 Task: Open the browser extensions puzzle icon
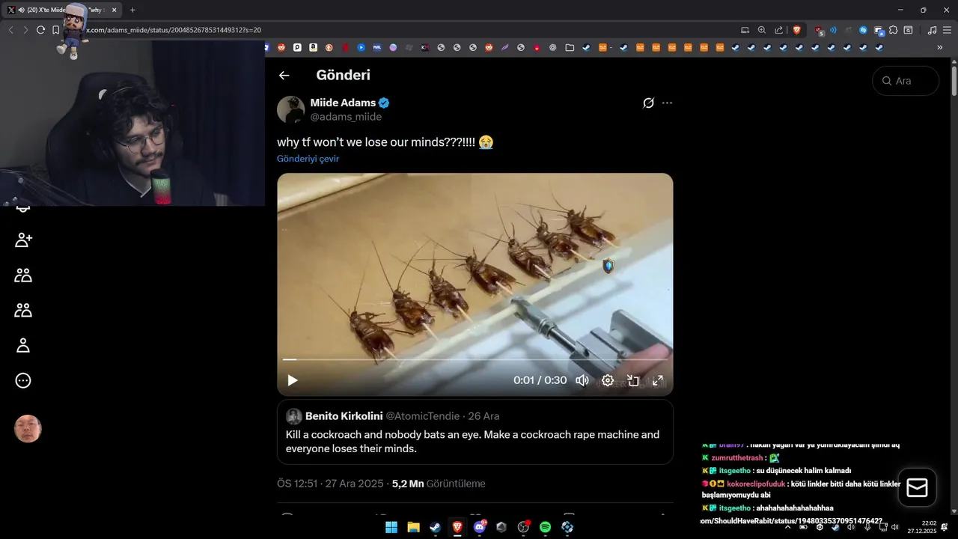pos(893,30)
